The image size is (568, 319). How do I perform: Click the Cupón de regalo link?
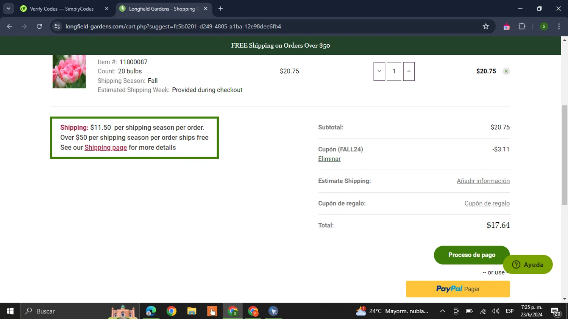(x=487, y=203)
